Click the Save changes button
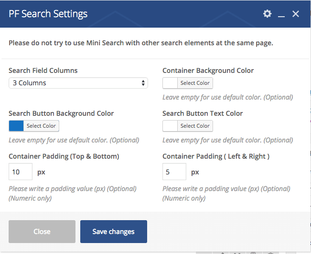This screenshot has width=311, height=254. (x=113, y=232)
